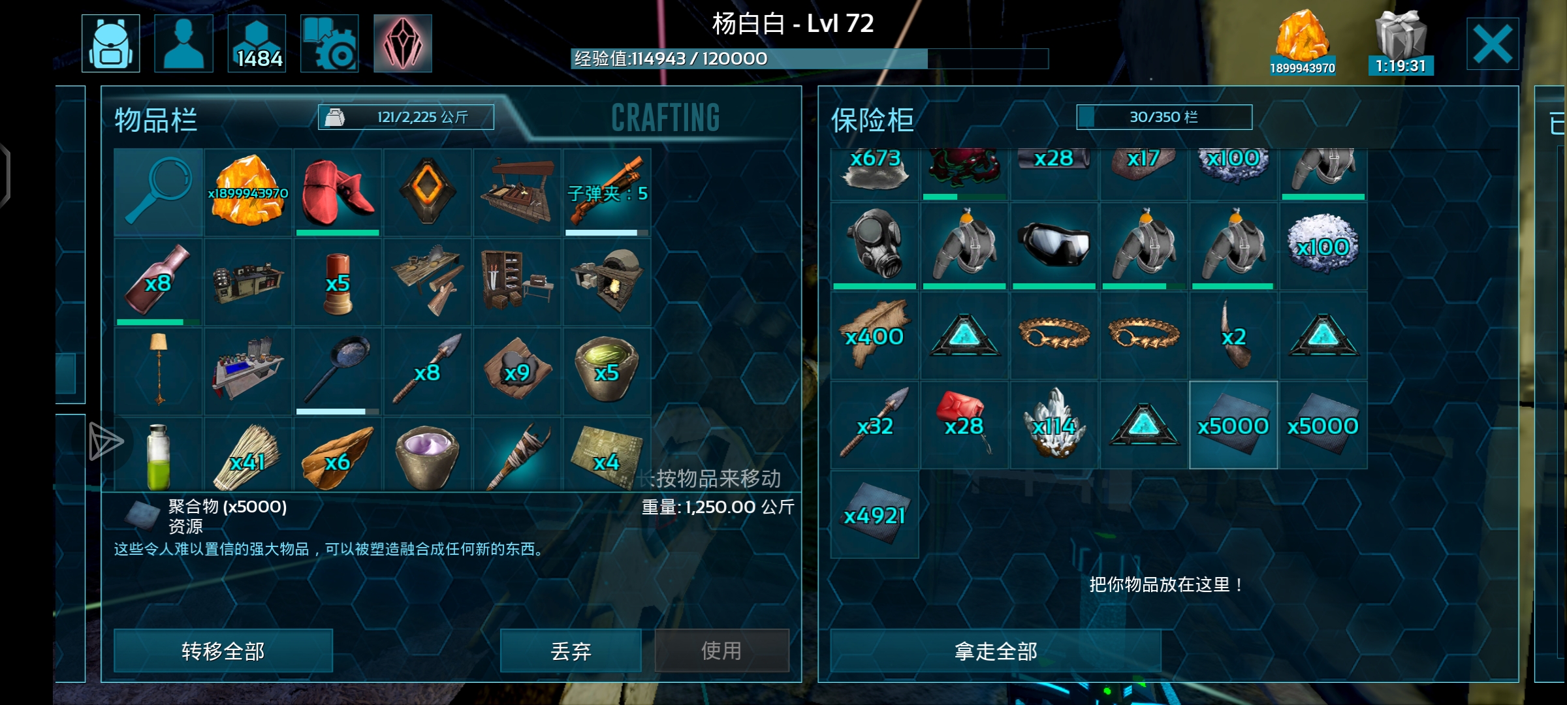The height and width of the screenshot is (705, 1567).
Task: Tap the magnifying glass search slot
Action: [158, 192]
